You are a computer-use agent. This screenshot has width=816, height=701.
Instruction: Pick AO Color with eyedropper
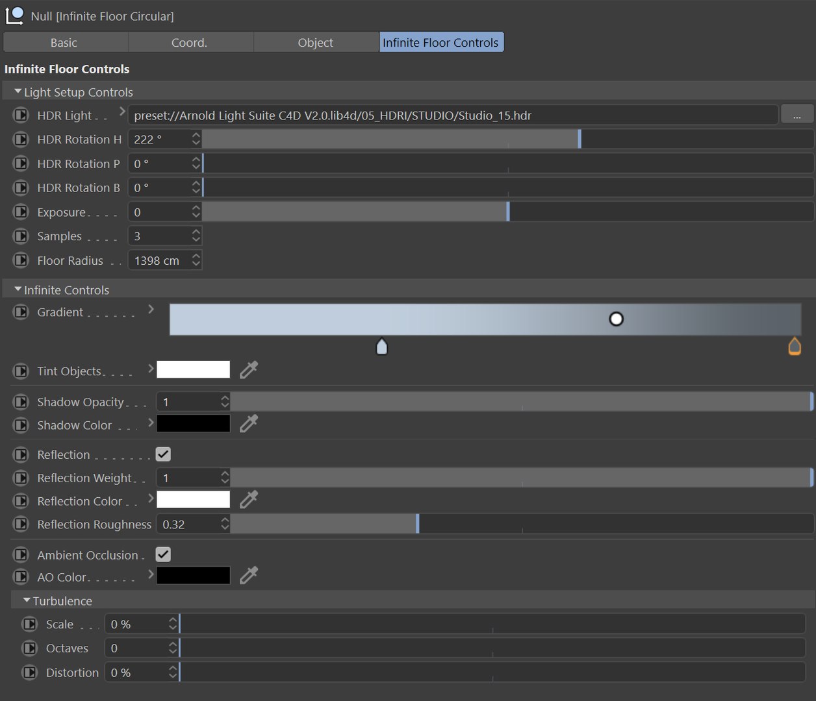click(249, 576)
